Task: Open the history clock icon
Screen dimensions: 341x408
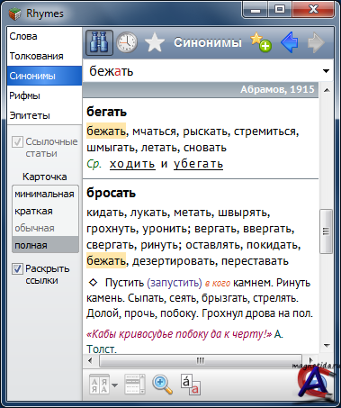Action: [x=127, y=42]
